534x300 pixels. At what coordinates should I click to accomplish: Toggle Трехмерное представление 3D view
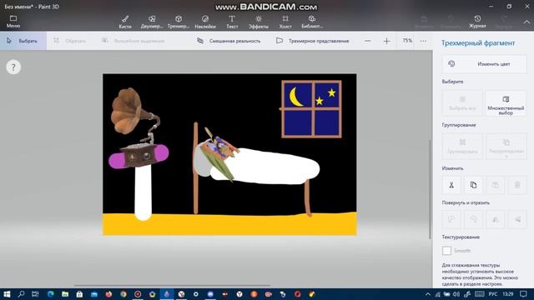pos(313,41)
